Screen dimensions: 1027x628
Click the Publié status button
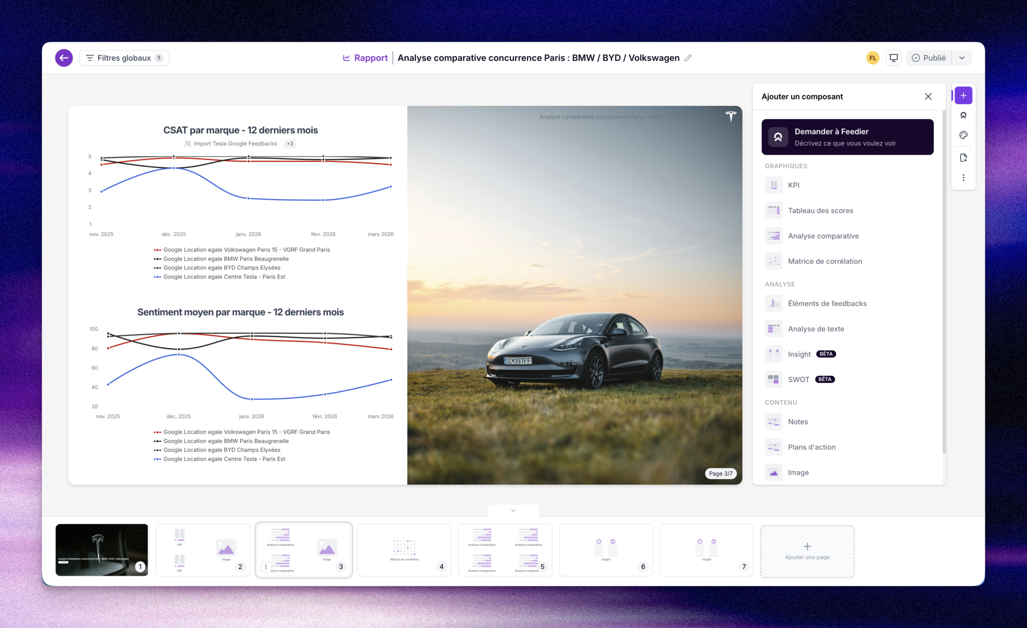(929, 58)
